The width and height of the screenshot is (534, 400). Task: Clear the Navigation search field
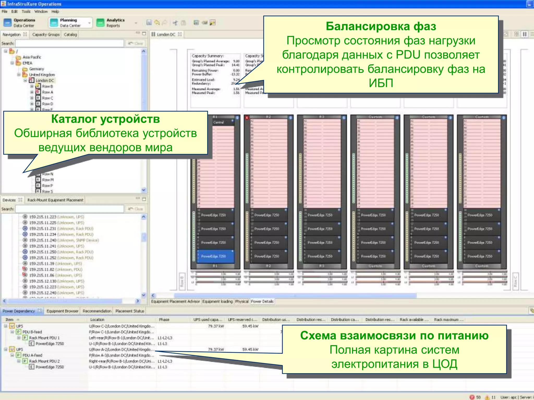(135, 43)
